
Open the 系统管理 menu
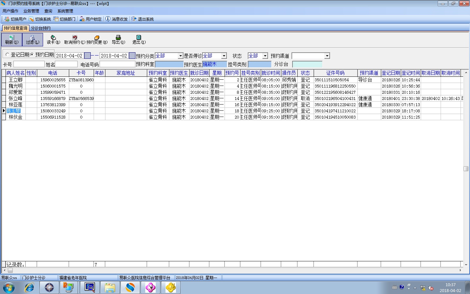coord(65,11)
